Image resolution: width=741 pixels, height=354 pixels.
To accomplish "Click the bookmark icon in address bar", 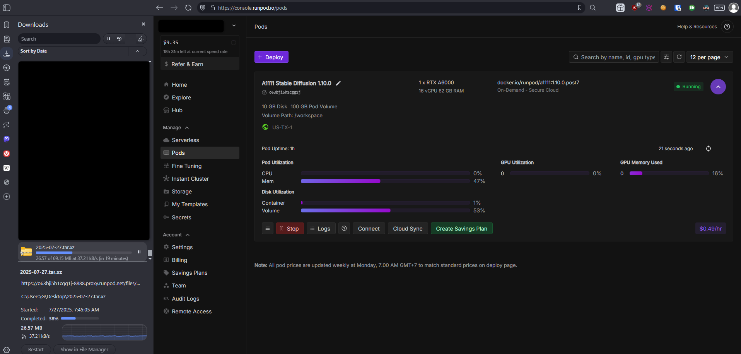I will point(579,8).
